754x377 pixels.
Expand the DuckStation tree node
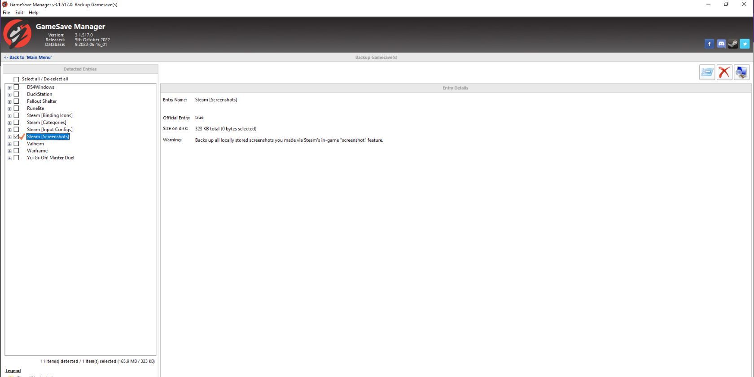pyautogui.click(x=9, y=95)
